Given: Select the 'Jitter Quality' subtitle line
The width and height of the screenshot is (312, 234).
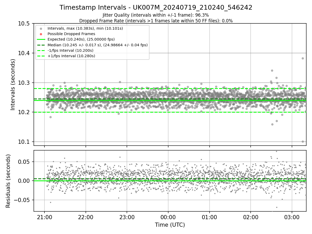Looking at the screenshot, I should coord(156,15).
